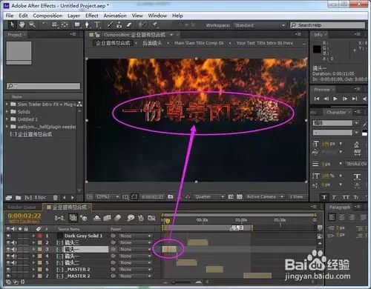Select the Pan Behind anchor tool
Screen dimensions: 371x289
(65, 24)
